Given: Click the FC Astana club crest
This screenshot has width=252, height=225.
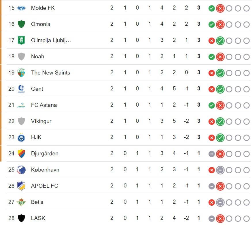Looking at the screenshot, I should point(22,105).
